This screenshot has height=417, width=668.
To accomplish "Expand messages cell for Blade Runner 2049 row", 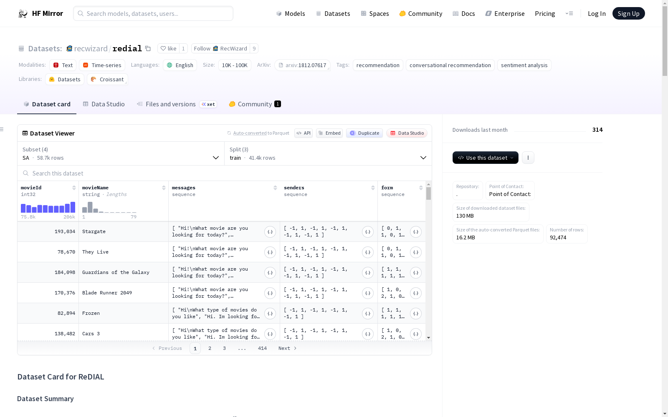I will point(270,293).
